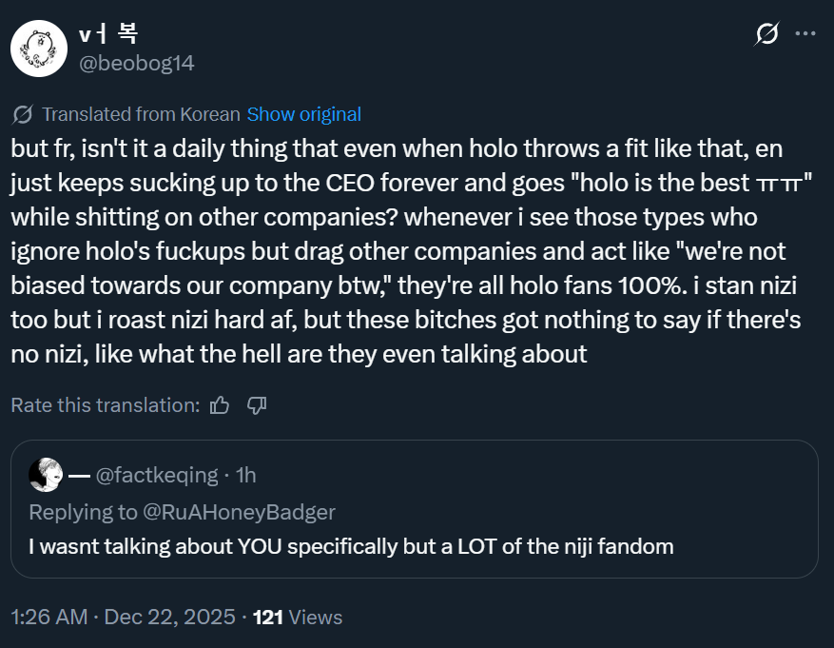Open the quoted tweet's 1h timestamp
This screenshot has height=648, width=834.
coord(245,474)
